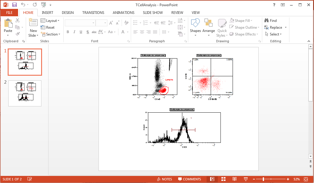Open the INSERT ribbon tab
The width and height of the screenshot is (314, 183).
[48, 13]
